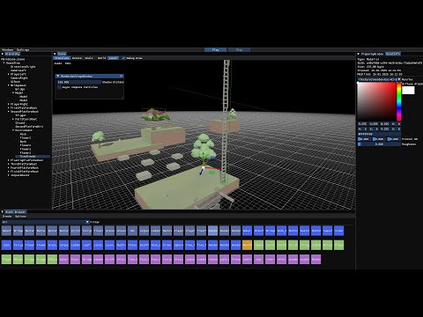Click the Shadow Distance value field

[x=78, y=82]
